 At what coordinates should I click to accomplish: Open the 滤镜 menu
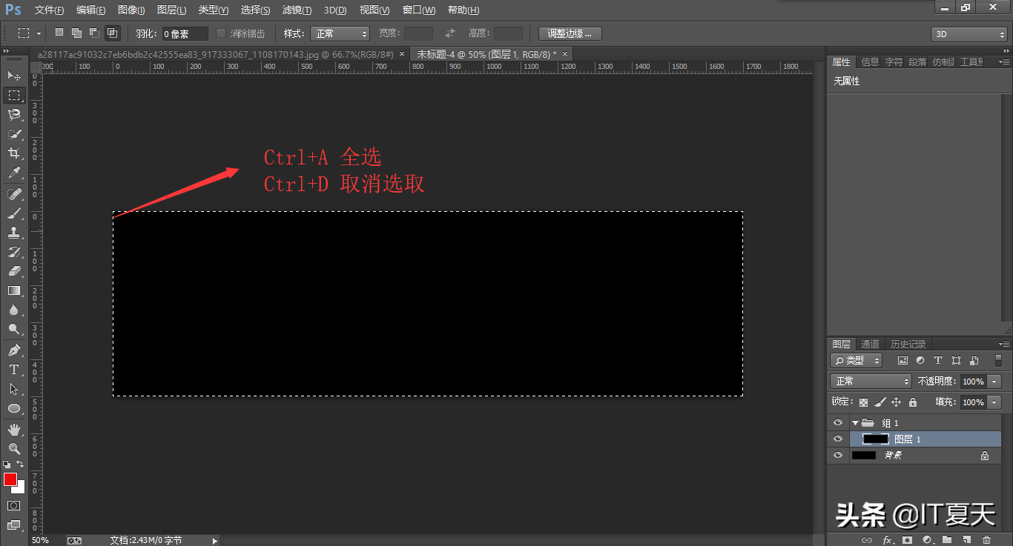[x=297, y=10]
